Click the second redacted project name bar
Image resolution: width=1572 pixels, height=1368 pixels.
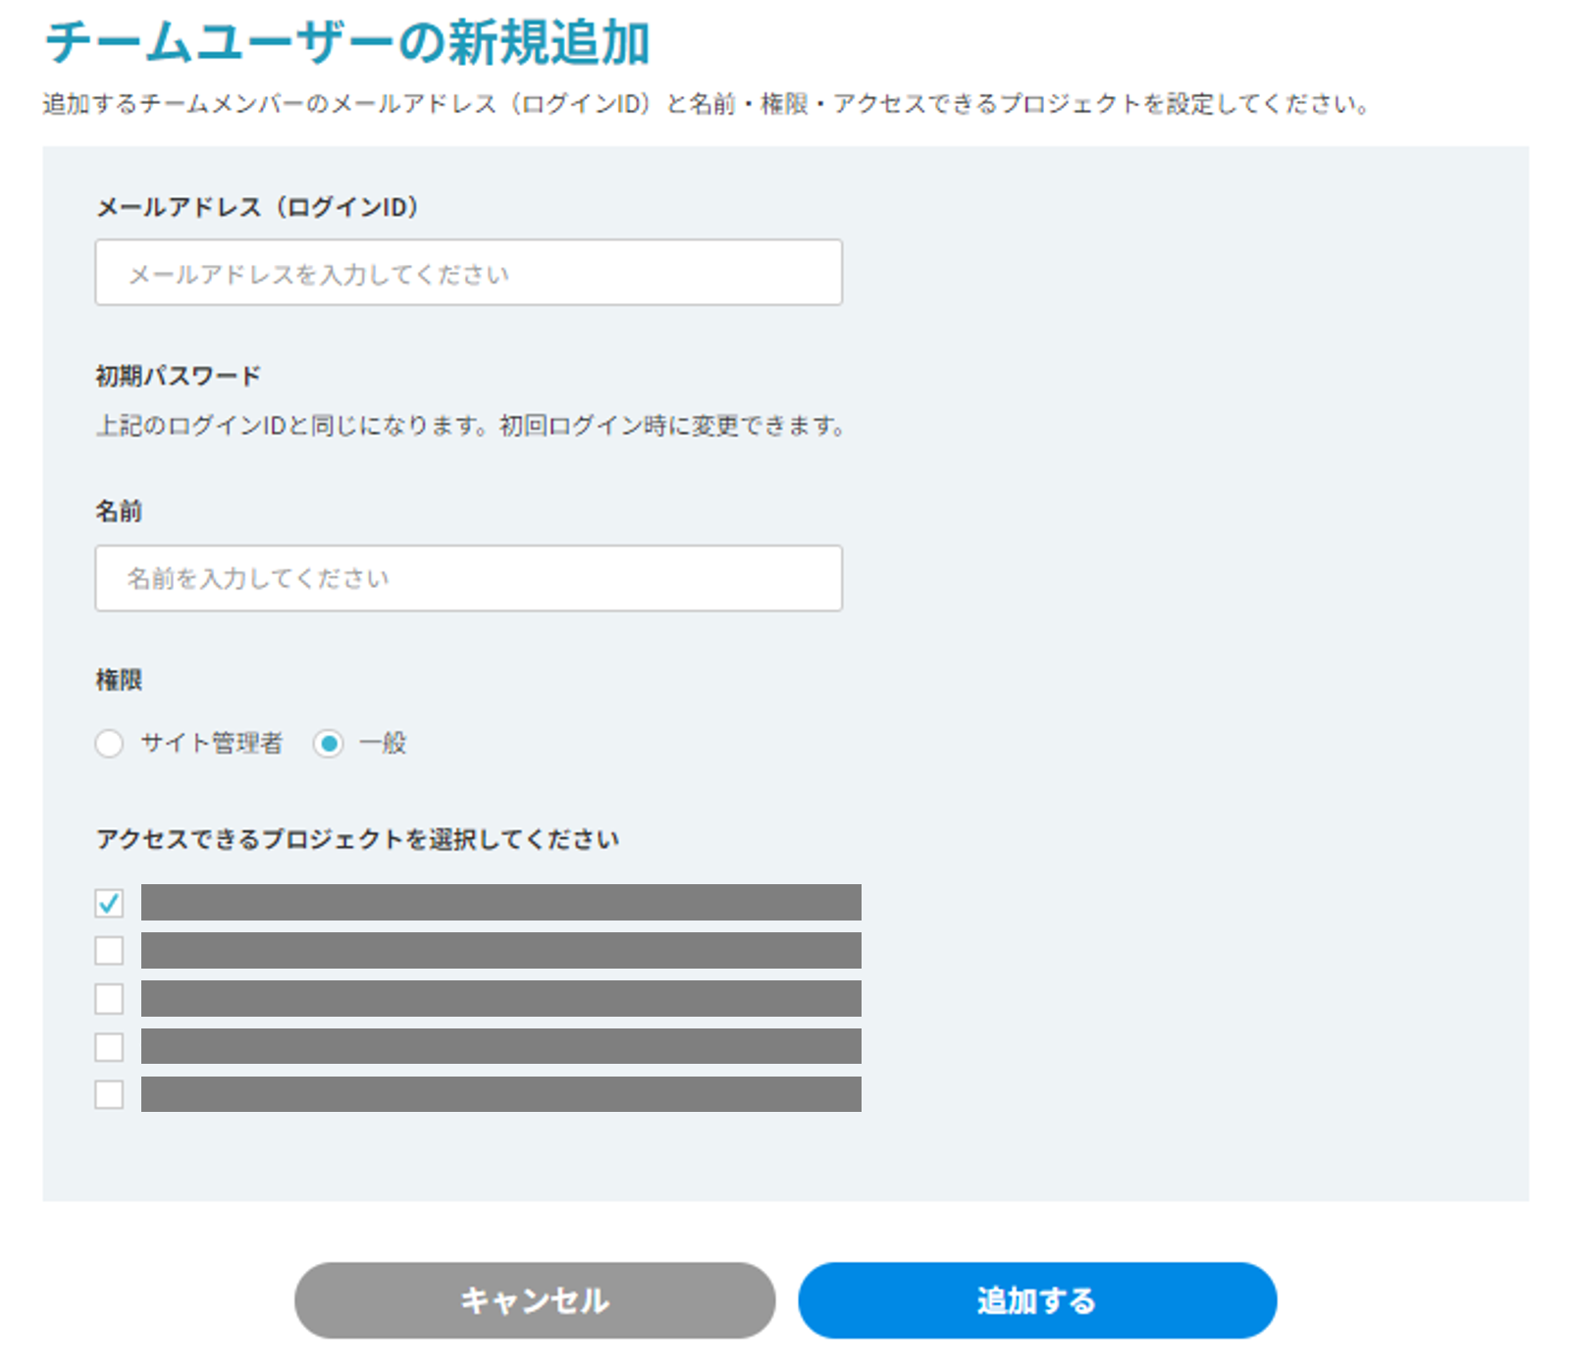click(x=500, y=951)
